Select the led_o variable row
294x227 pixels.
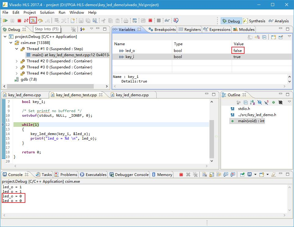[202, 51]
